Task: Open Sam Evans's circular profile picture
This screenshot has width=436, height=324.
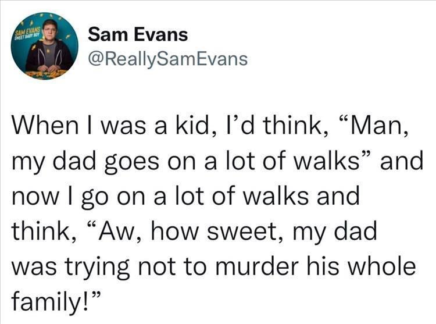Action: (45, 46)
